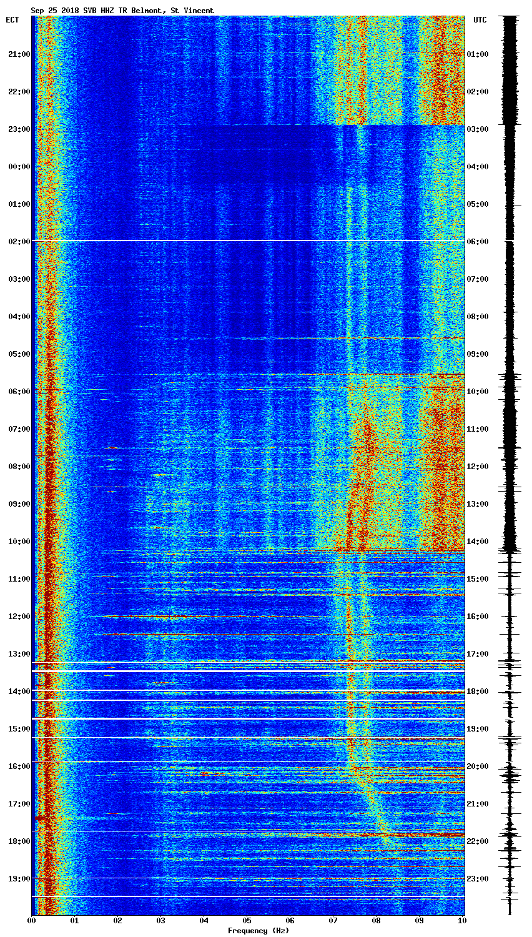The image size is (532, 937).
Task: Click the '02' frequency tick label
Action: click(x=118, y=921)
